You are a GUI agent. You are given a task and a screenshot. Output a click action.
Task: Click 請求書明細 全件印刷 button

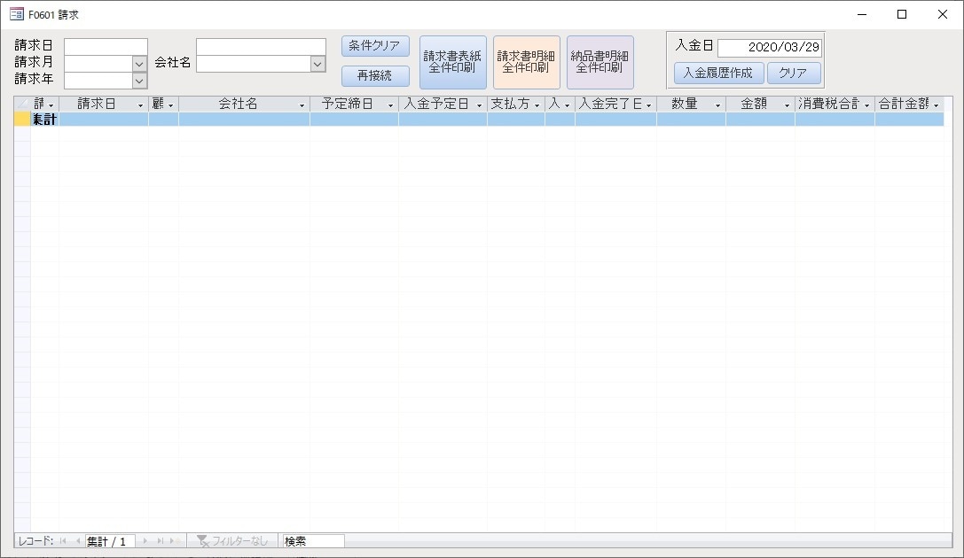point(527,62)
